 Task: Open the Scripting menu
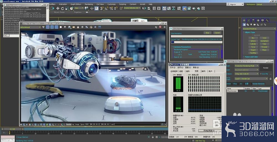point(123,4)
